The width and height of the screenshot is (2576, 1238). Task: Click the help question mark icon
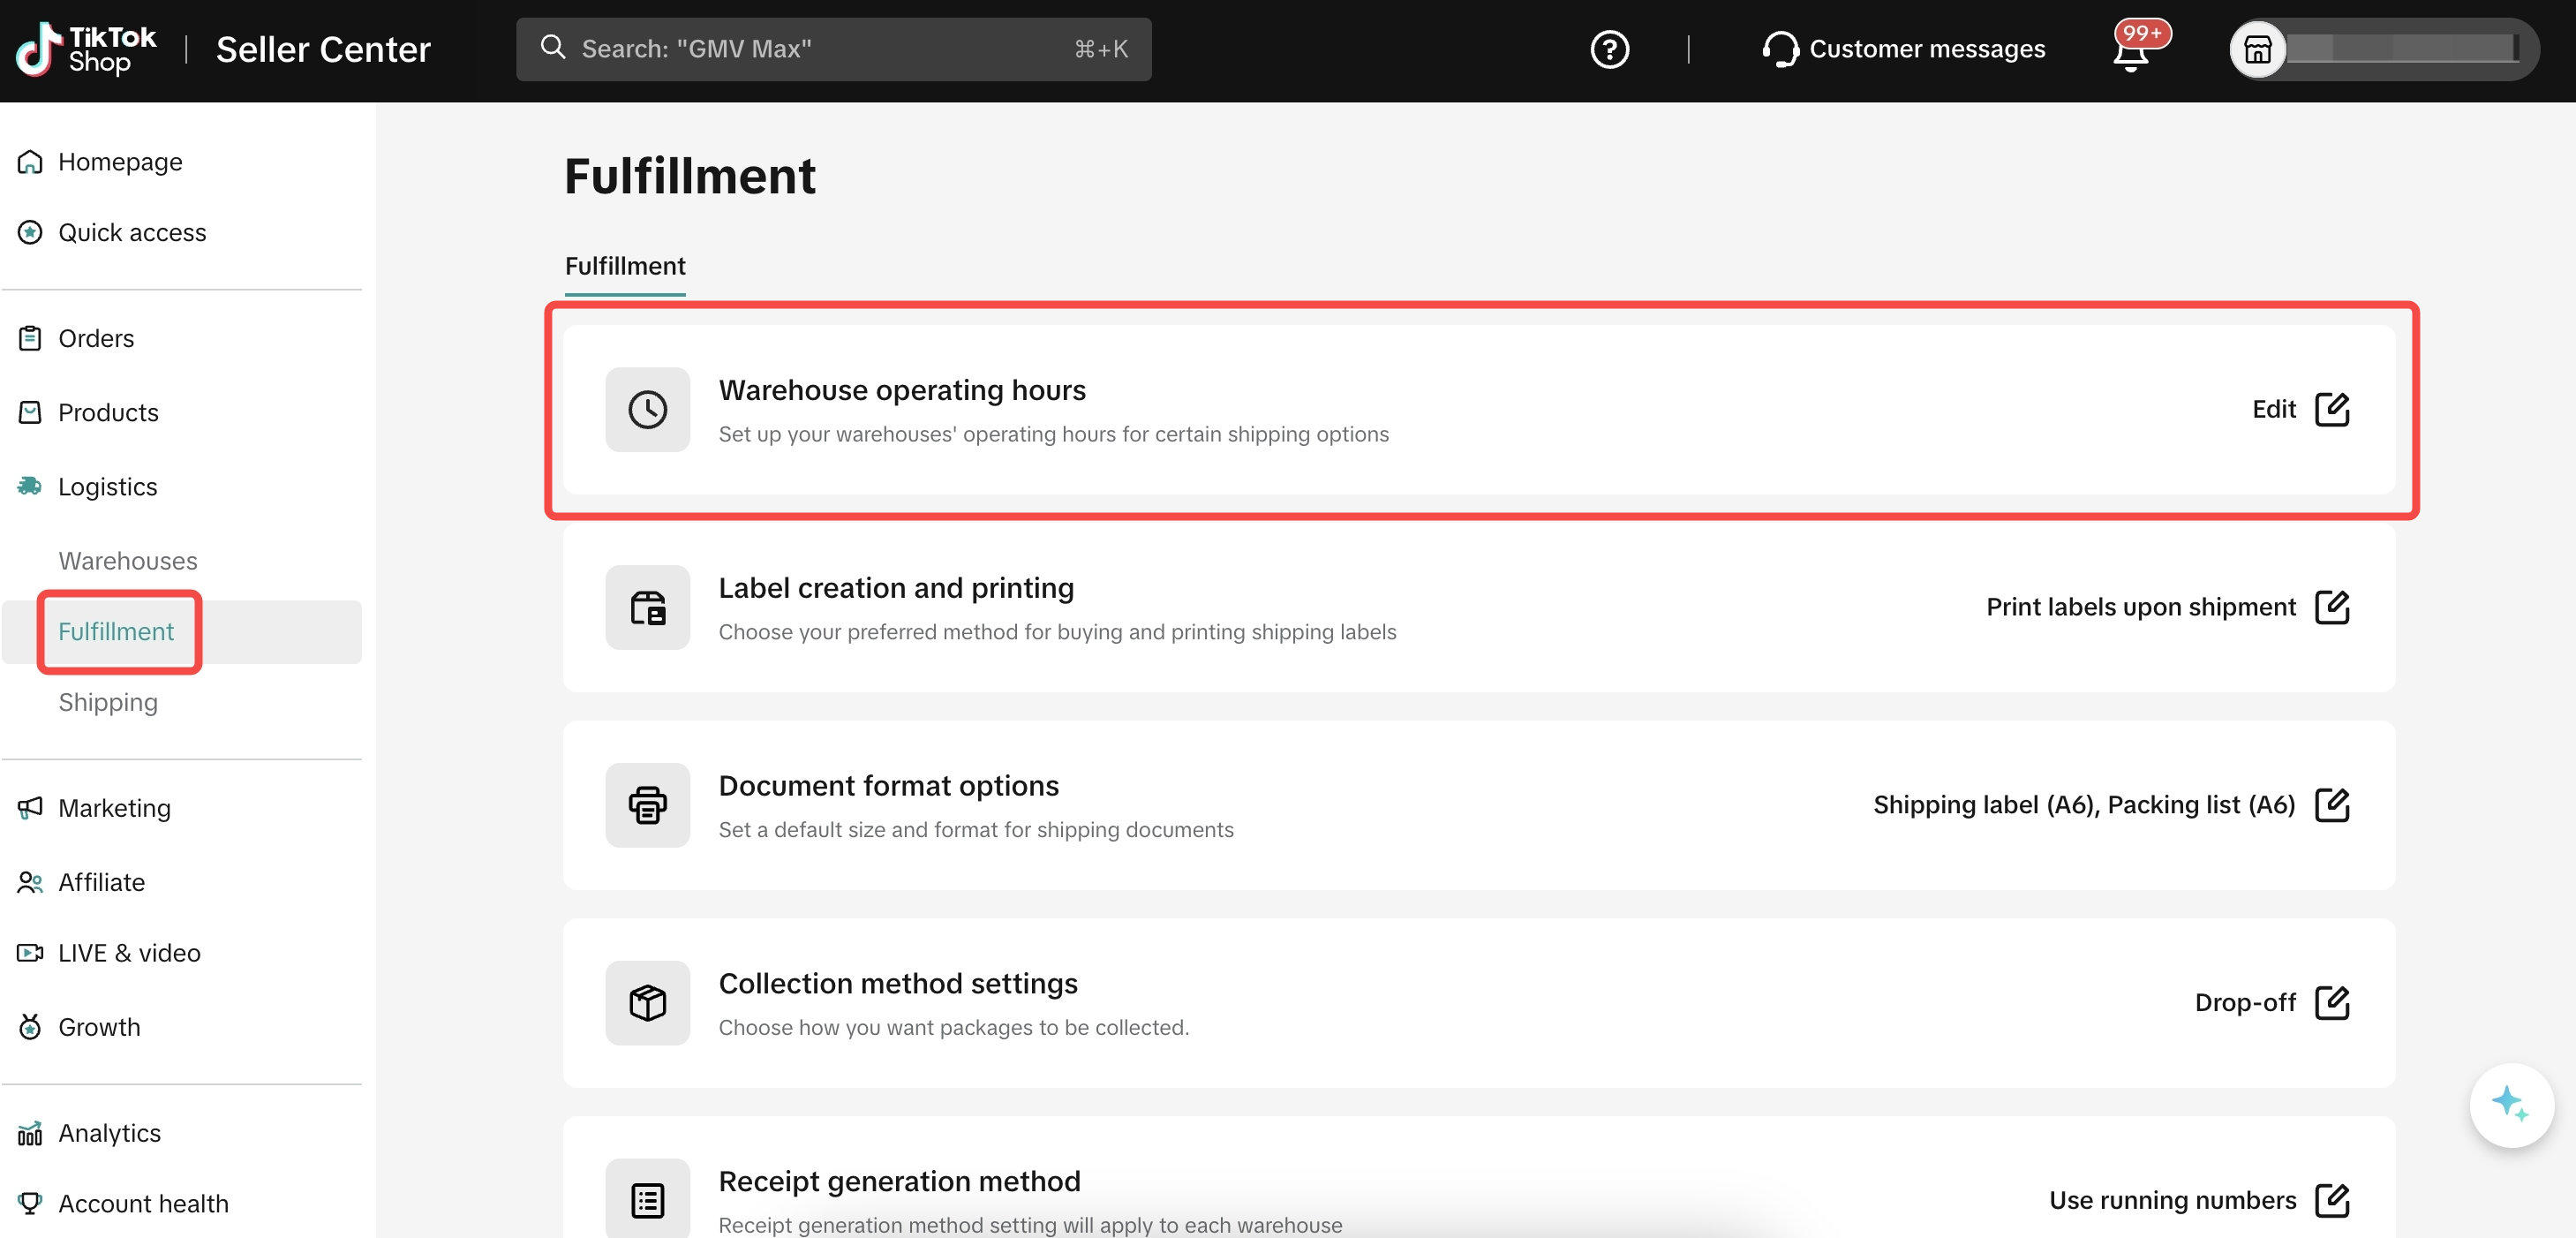pos(1609,49)
